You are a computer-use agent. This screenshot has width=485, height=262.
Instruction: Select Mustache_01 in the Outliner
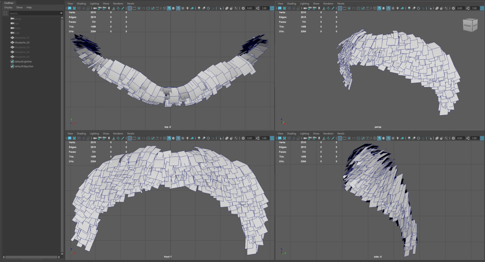(22, 38)
